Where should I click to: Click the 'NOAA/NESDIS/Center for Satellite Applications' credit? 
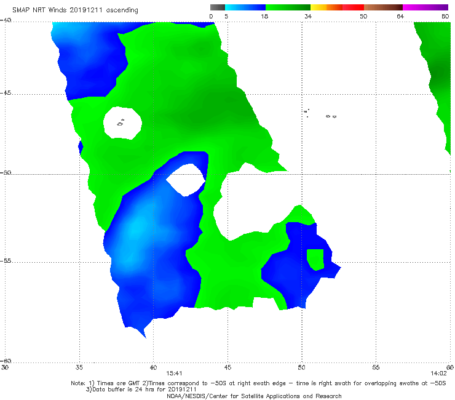[x=254, y=396]
